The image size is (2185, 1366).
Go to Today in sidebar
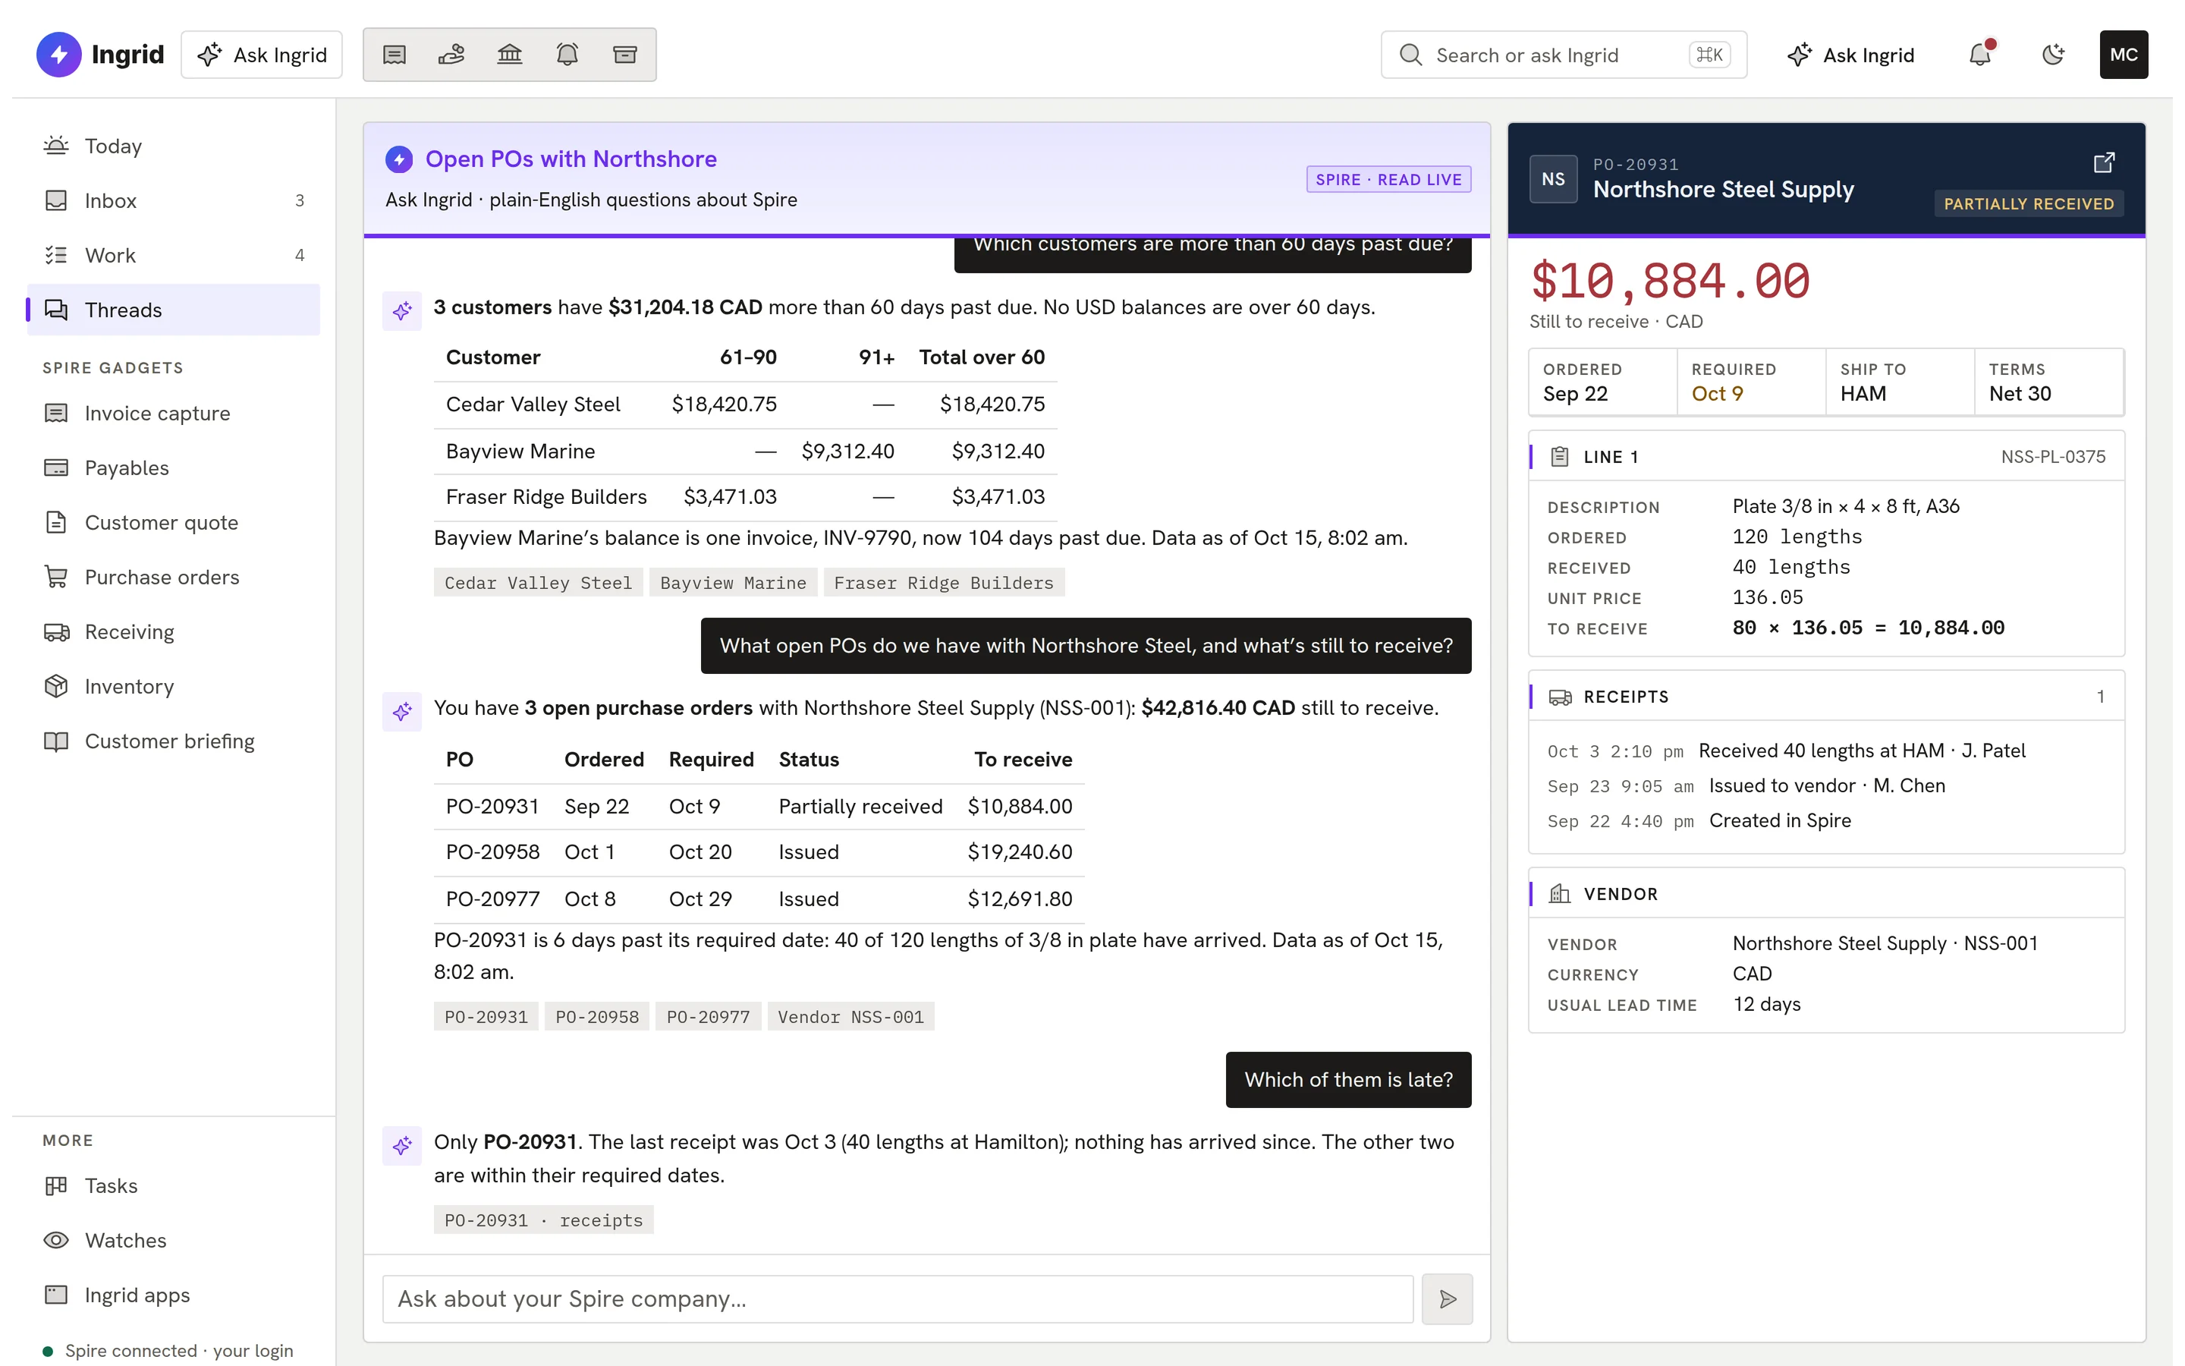pyautogui.click(x=173, y=146)
